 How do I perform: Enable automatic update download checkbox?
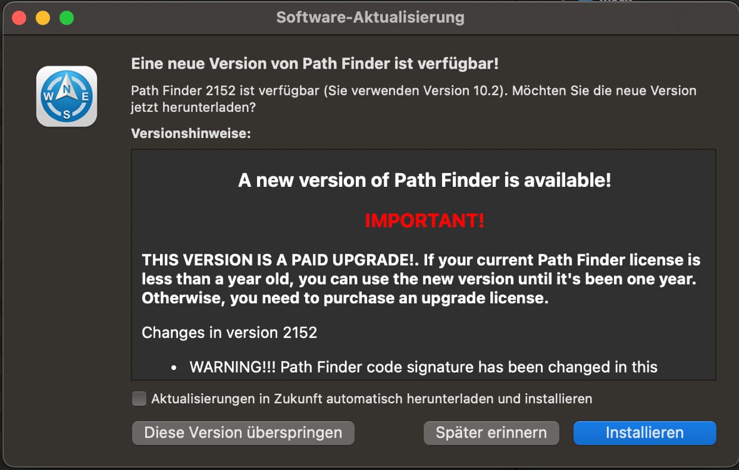click(x=139, y=399)
